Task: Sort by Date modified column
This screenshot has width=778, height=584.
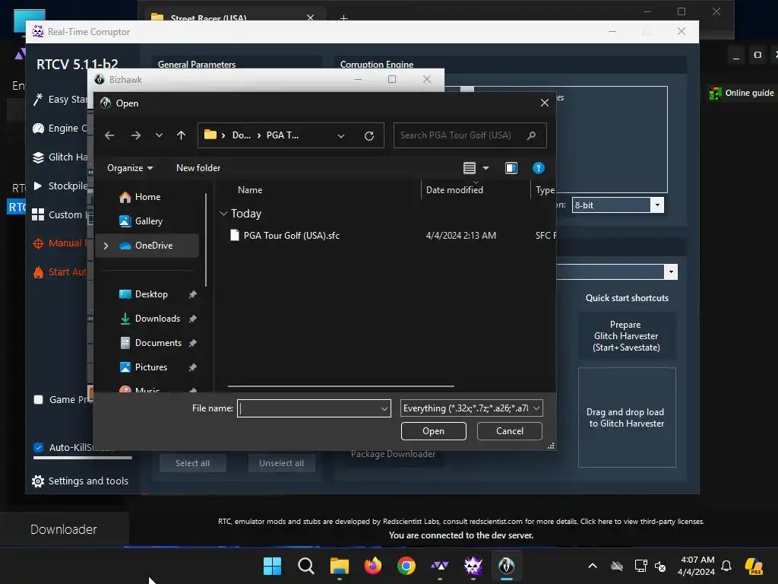Action: click(454, 189)
